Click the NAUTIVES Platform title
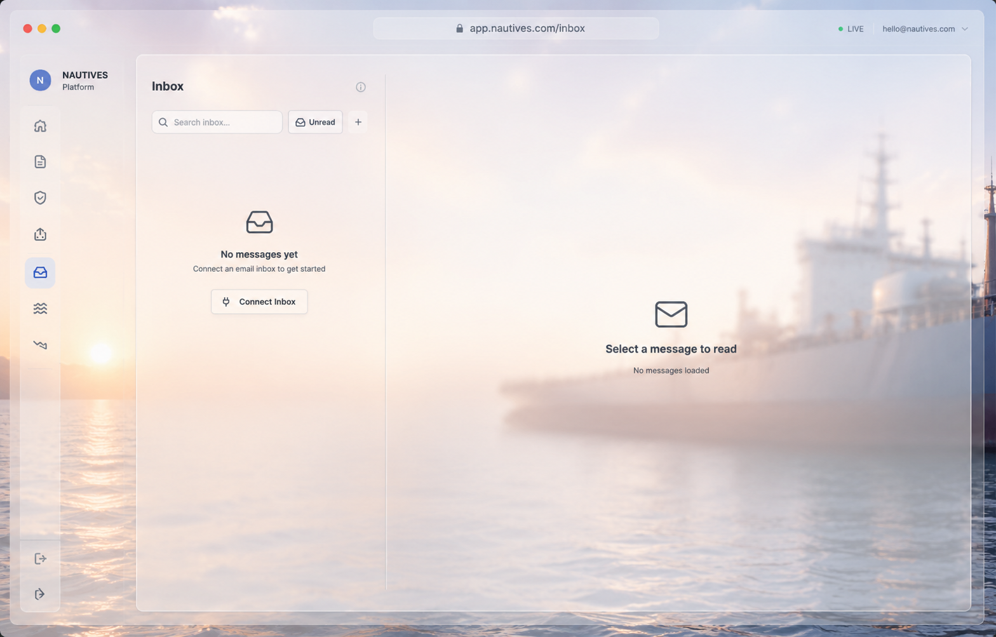The height and width of the screenshot is (637, 996). coord(85,81)
